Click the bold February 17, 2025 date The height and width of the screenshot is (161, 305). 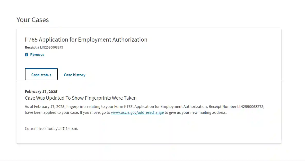point(41,92)
